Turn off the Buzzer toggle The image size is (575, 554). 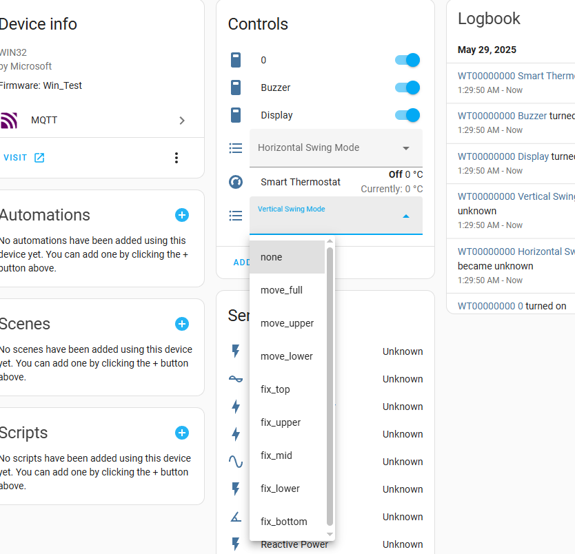coord(407,88)
